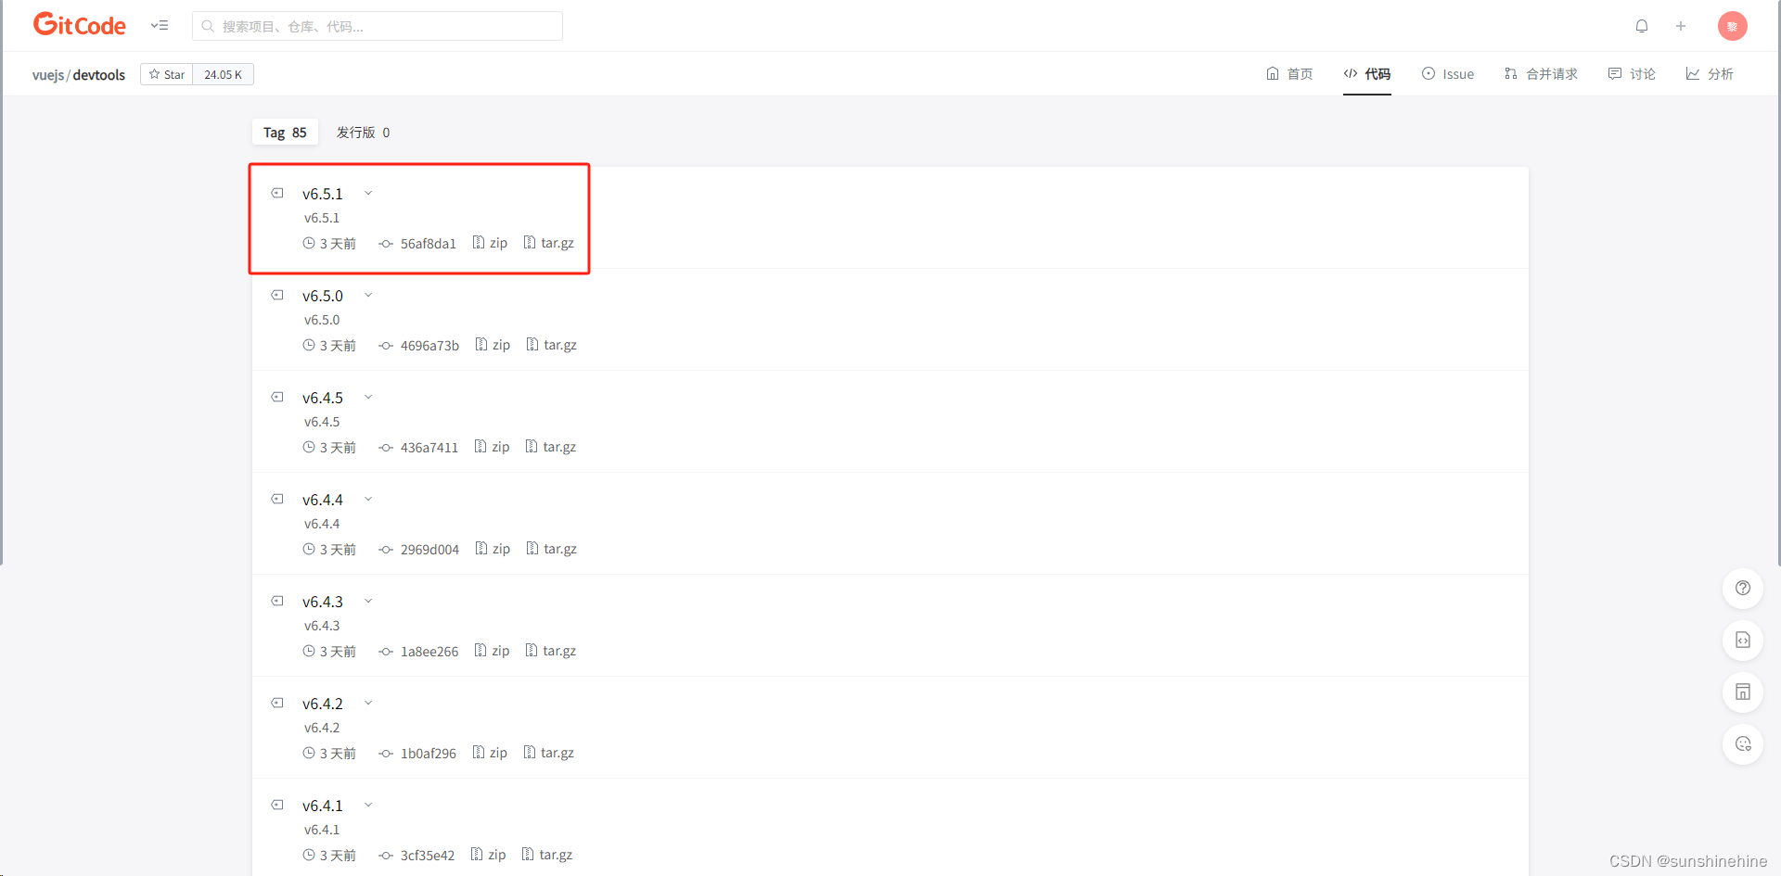
Task: Expand the v6.5.1 tag chevron
Action: 368,194
